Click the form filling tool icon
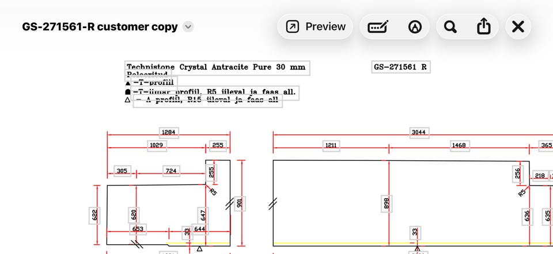The image size is (553, 254). click(x=378, y=27)
